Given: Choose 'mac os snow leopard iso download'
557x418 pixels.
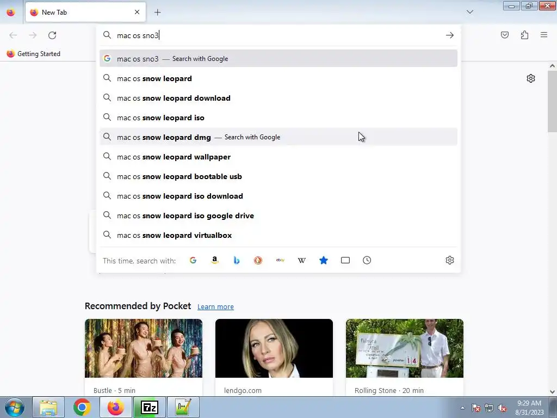Looking at the screenshot, I should click(x=278, y=196).
